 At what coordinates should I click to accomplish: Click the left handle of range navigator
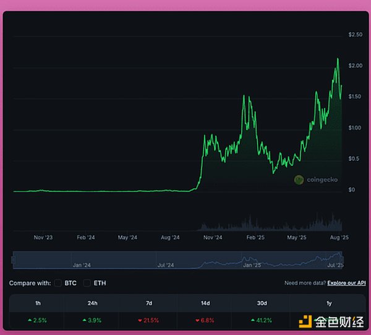point(14,260)
